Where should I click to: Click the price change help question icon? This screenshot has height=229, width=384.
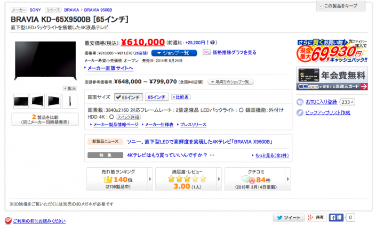tap(212, 42)
